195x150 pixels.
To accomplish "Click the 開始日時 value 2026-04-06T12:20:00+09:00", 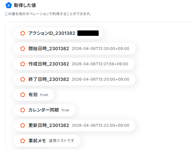I will coord(100,49).
